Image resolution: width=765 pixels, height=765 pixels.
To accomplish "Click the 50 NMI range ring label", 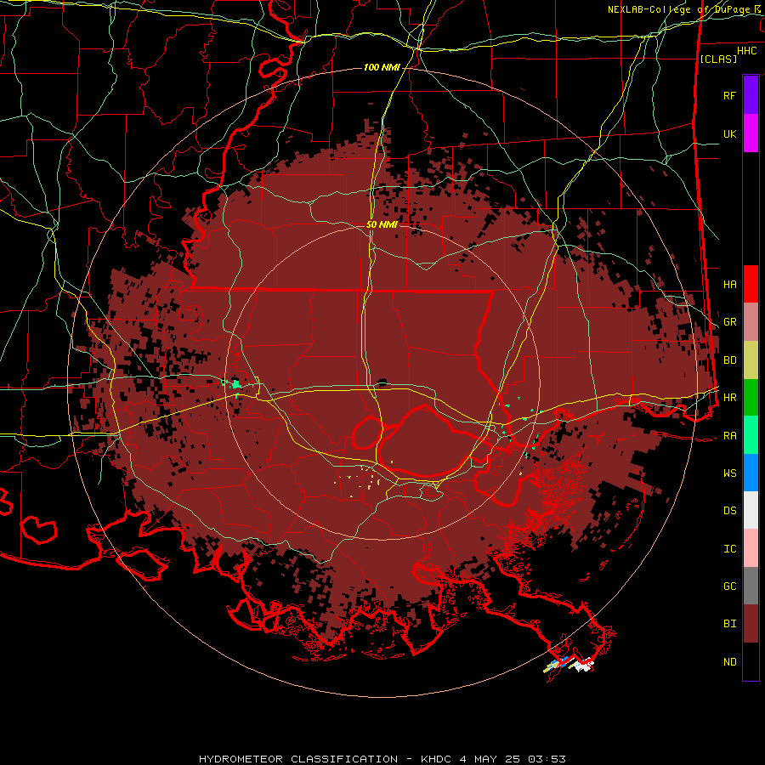I will 382,224.
